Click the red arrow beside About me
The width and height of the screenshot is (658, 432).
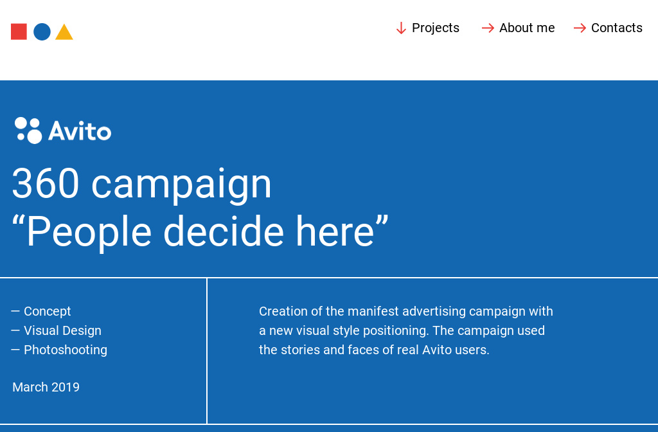pos(488,28)
